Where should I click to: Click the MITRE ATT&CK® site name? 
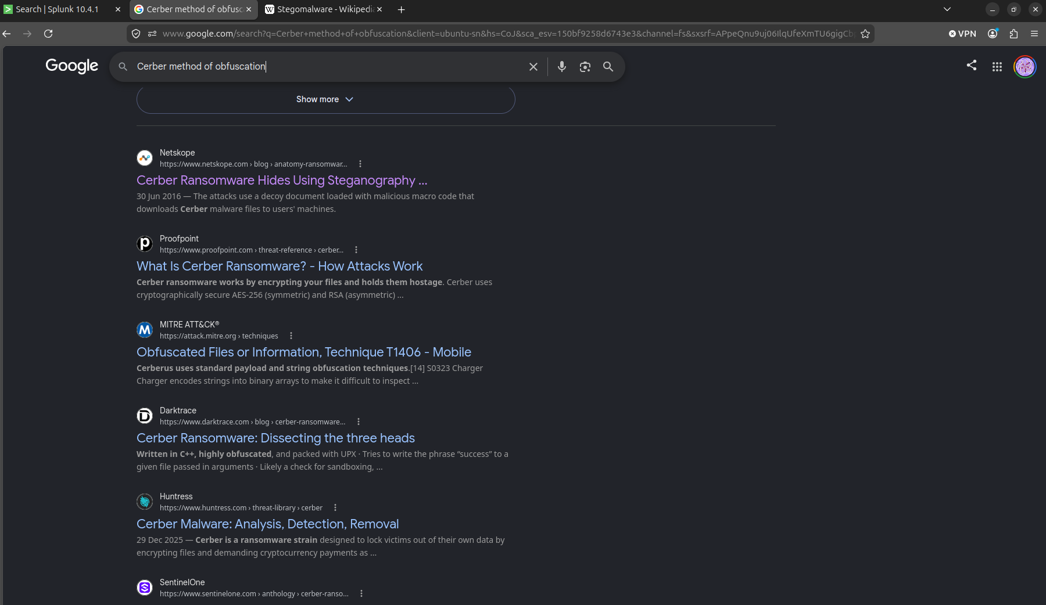pyautogui.click(x=189, y=325)
